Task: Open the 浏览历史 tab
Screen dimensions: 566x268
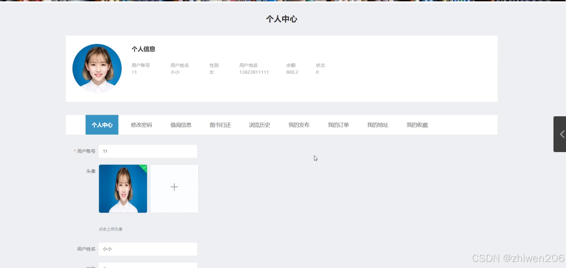Action: 260,125
